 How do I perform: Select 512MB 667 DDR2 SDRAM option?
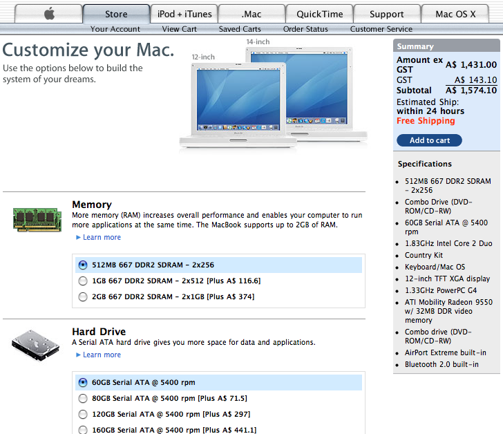click(x=218, y=265)
